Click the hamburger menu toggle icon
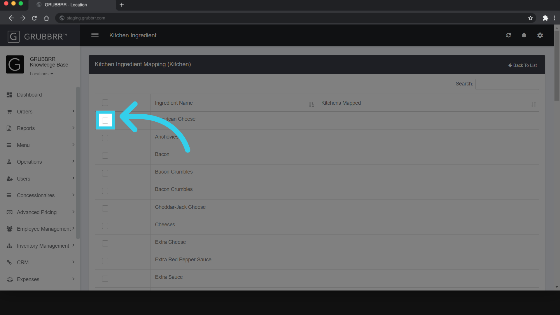Image resolution: width=560 pixels, height=315 pixels. click(95, 35)
